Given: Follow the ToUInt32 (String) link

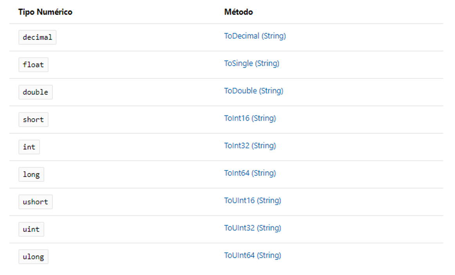Looking at the screenshot, I should [252, 228].
